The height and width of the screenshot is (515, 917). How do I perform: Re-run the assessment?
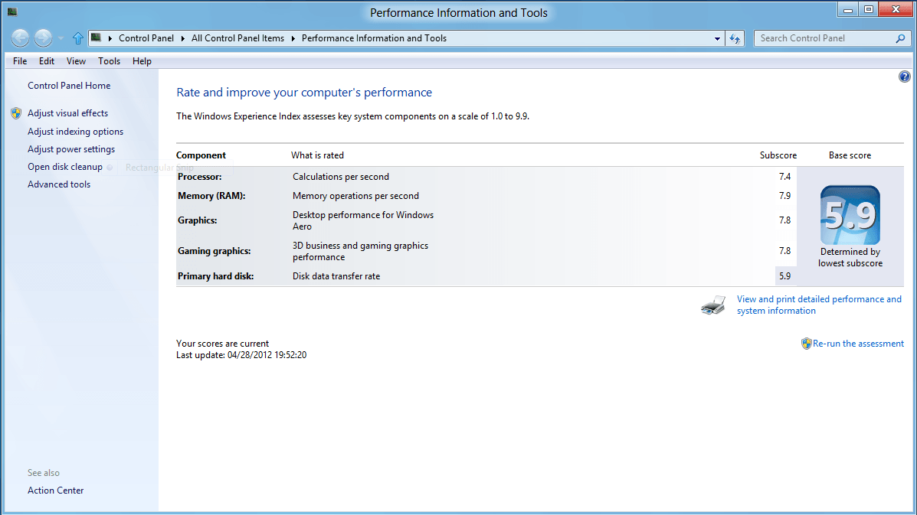(x=858, y=344)
